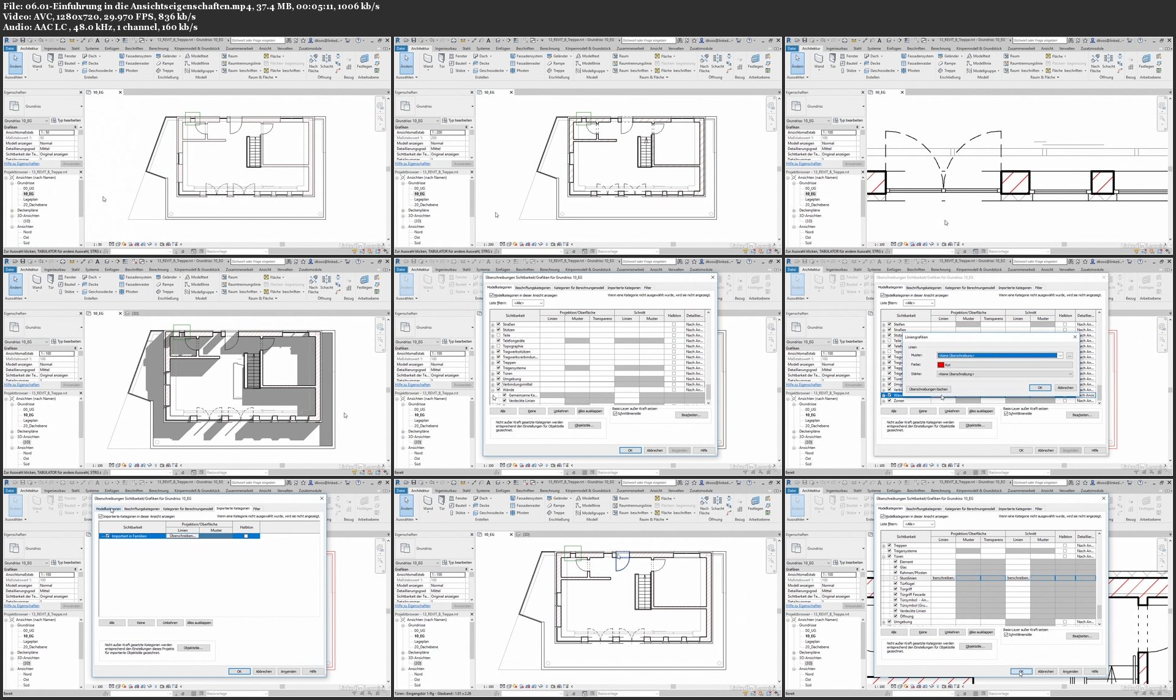The image size is (1176, 700).
Task: Click the red 'Rot' color swatch
Action: pyautogui.click(x=941, y=365)
